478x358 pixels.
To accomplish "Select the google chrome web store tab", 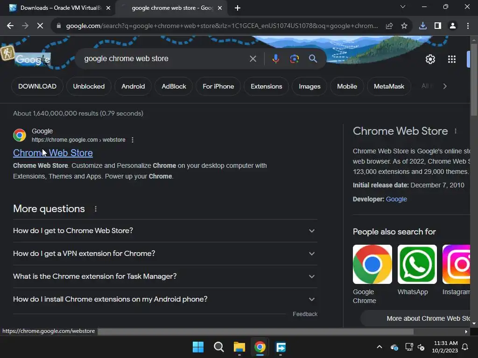I will tap(171, 8).
